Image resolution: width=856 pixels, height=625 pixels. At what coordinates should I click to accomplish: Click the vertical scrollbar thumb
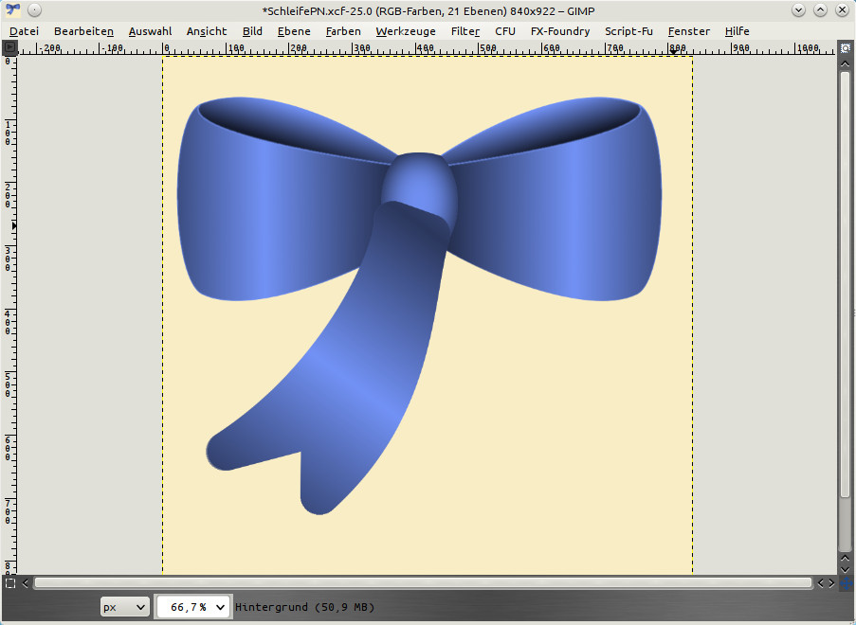[x=845, y=284]
